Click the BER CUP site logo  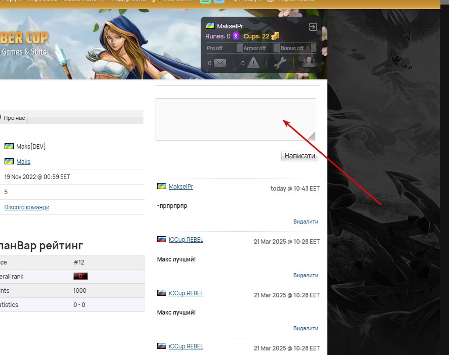pyautogui.click(x=24, y=38)
